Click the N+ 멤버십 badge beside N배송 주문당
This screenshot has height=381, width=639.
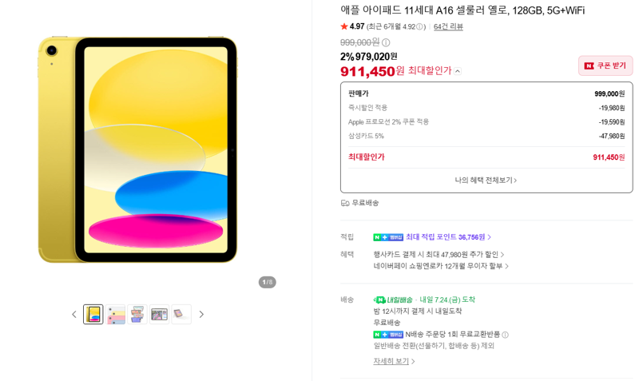tap(388, 335)
